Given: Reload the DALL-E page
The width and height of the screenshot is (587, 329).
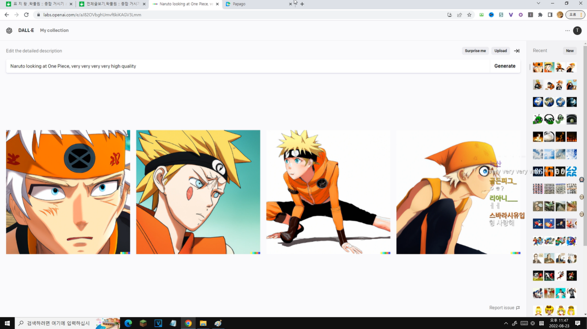Looking at the screenshot, I should [26, 15].
